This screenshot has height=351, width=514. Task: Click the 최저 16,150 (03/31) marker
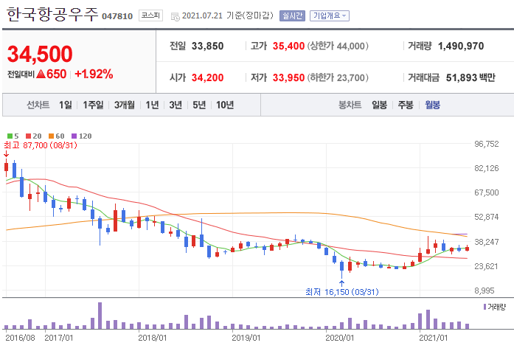[x=342, y=292]
